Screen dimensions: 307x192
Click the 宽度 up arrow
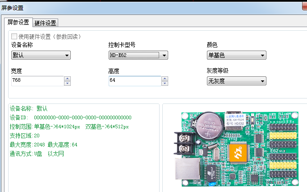[67, 79]
